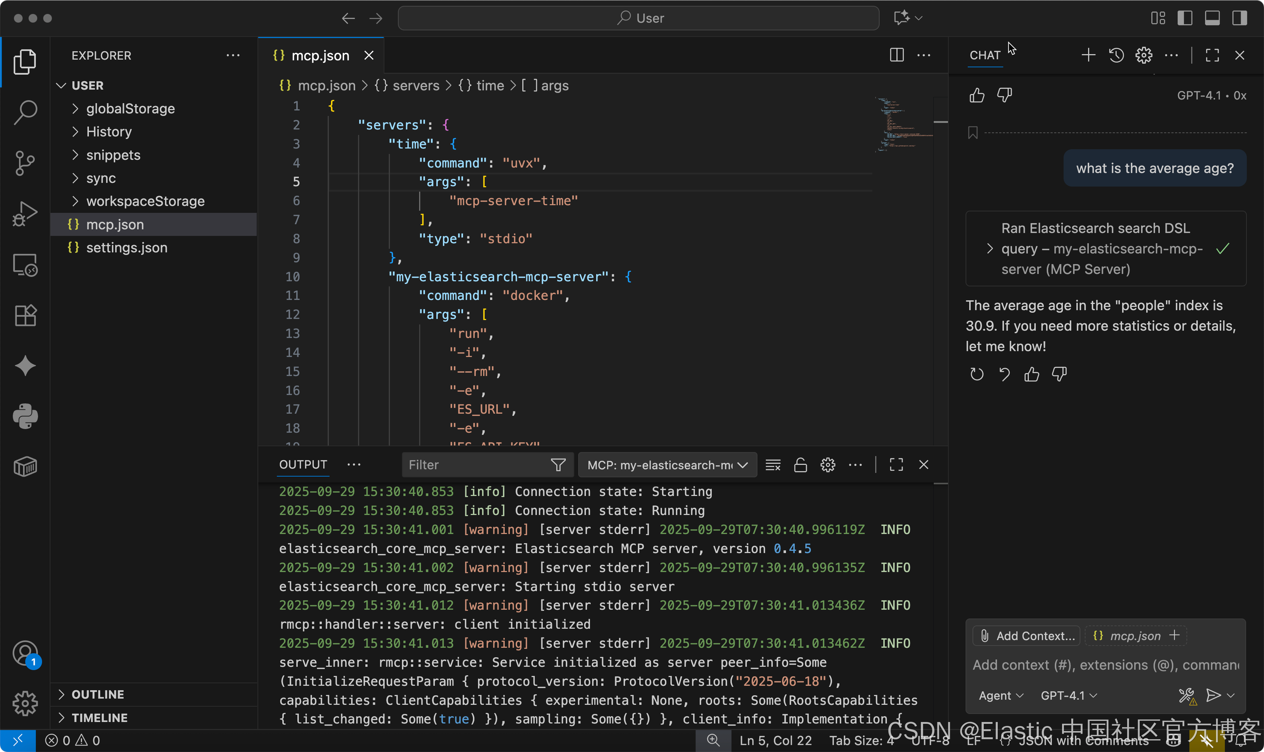1264x752 pixels.
Task: Expand the globalStorage folder
Action: (x=154, y=108)
